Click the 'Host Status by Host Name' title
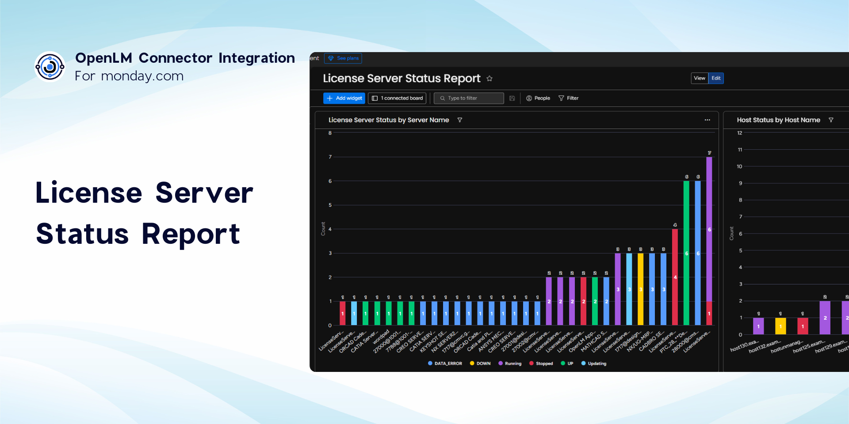Screen dimensions: 849x424 tap(778, 120)
